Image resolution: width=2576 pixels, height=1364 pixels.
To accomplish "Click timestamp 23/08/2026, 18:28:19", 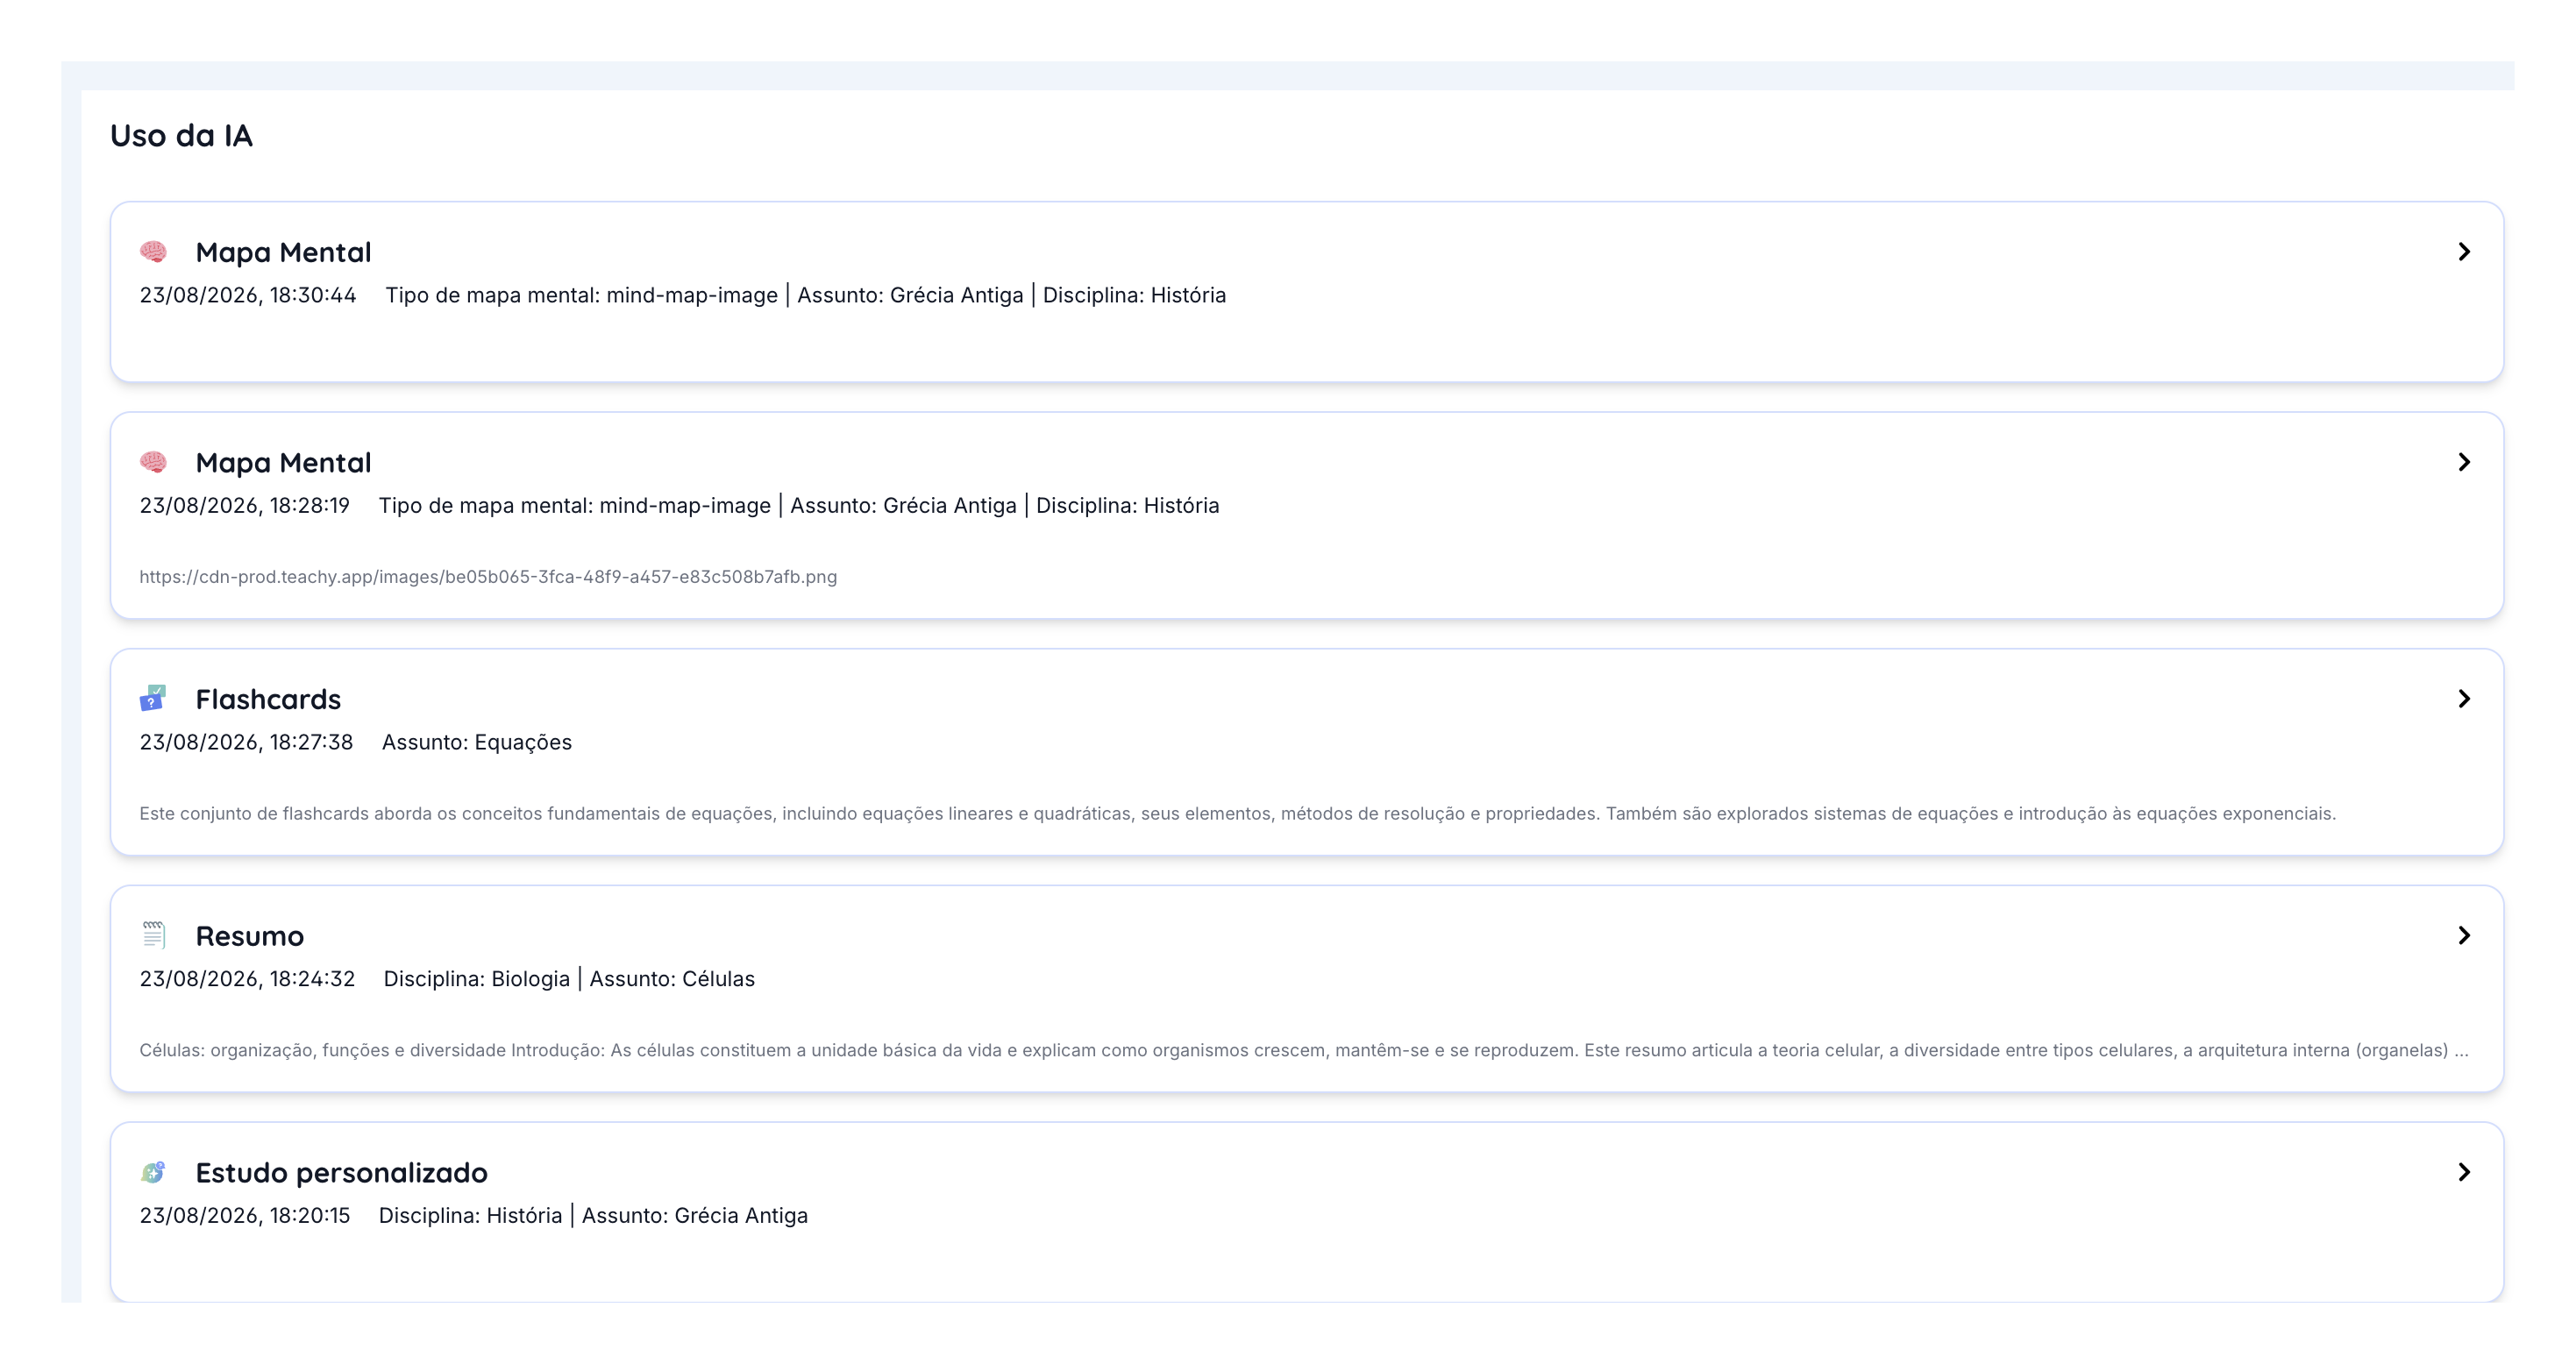I will coord(245,506).
